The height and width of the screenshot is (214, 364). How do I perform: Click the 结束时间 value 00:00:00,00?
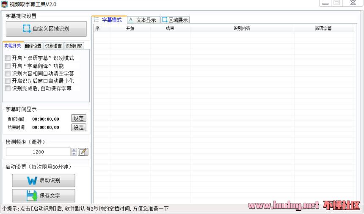[46, 127]
